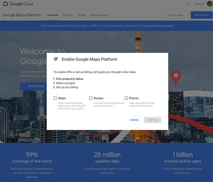Click the Google Cloud logo
This screenshot has width=213, height=182.
(x=18, y=4)
